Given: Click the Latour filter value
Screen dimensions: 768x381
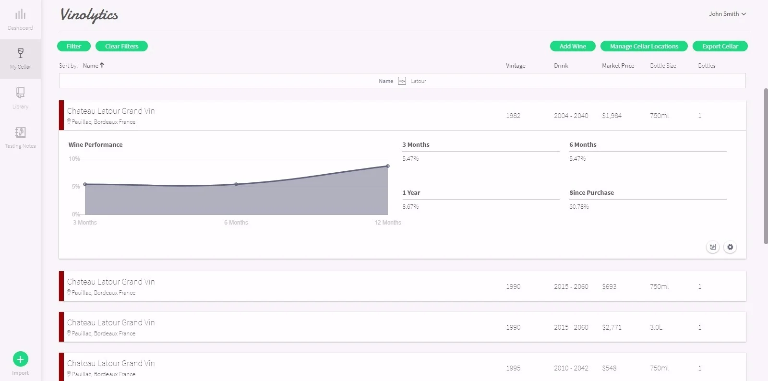Looking at the screenshot, I should 419,81.
